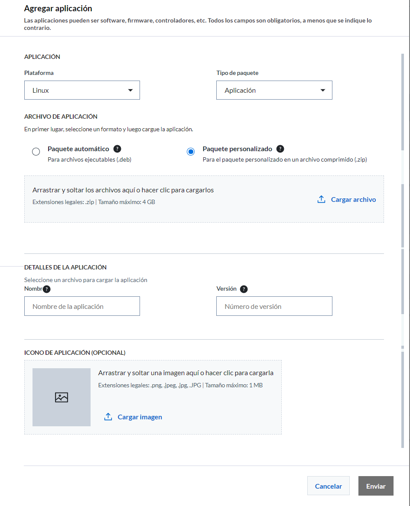
Task: Click the upload arrow icon for Cargar imagen
Action: coord(108,417)
